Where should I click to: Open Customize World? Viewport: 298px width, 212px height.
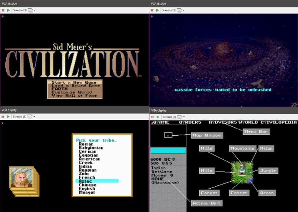75,92
